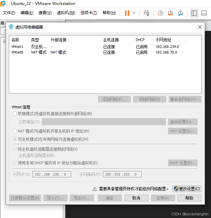Select the VMnet8 row in network list

105,52
